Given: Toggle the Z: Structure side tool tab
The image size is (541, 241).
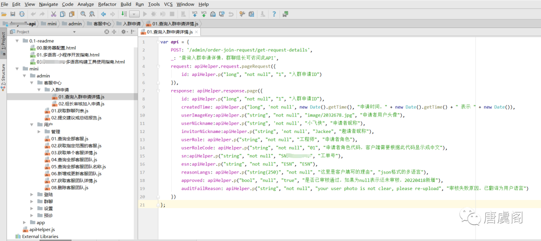Looking at the screenshot, I should (4, 77).
